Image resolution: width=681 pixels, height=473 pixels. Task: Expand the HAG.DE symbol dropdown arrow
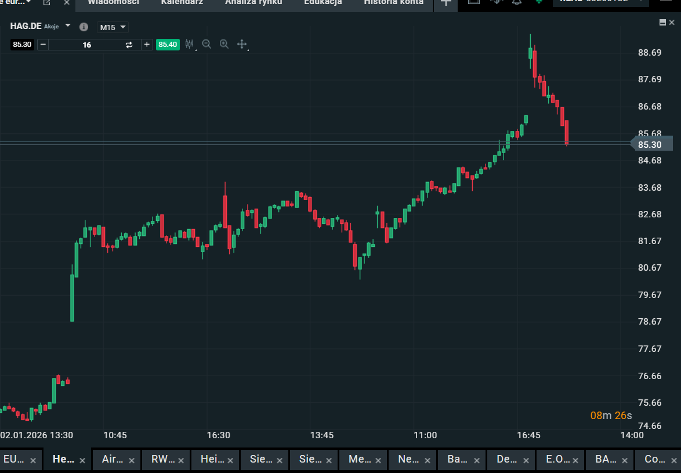pyautogui.click(x=68, y=26)
